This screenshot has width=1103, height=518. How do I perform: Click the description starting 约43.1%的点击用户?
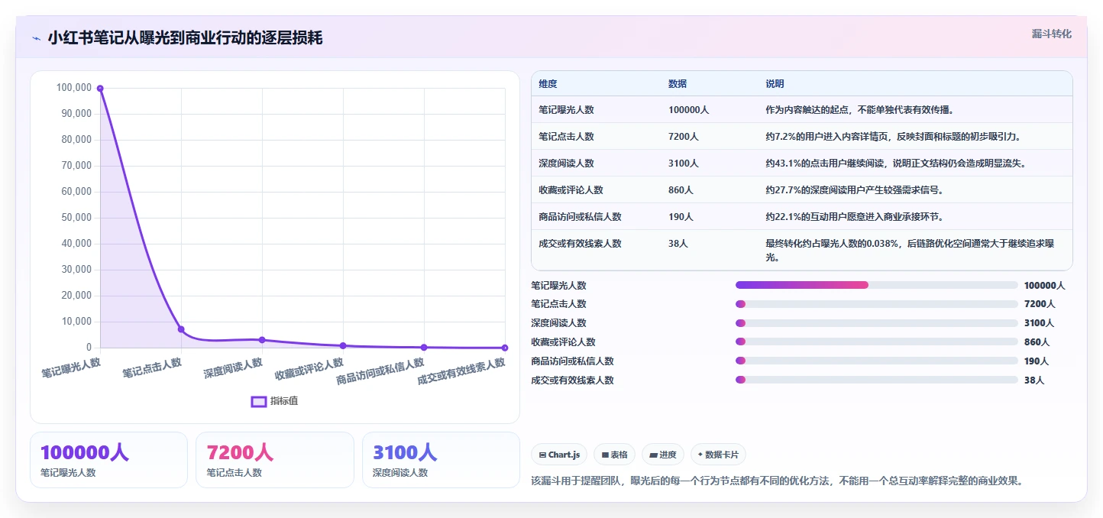click(x=895, y=163)
